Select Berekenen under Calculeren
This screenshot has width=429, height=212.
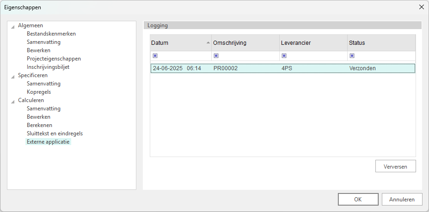click(39, 125)
